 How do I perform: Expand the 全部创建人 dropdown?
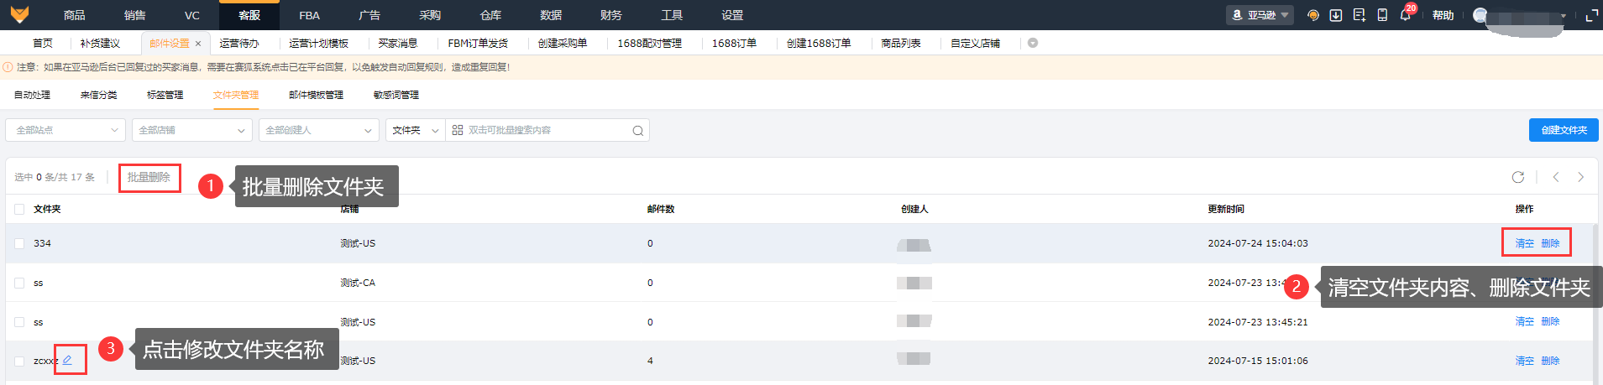click(x=319, y=130)
